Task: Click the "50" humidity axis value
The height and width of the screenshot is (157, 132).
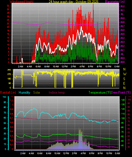Action: pyautogui.click(x=5, y=123)
